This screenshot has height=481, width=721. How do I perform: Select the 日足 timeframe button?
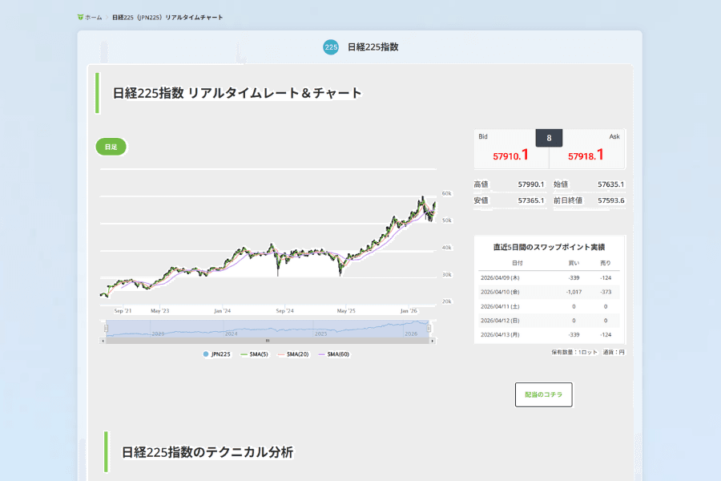tap(111, 146)
